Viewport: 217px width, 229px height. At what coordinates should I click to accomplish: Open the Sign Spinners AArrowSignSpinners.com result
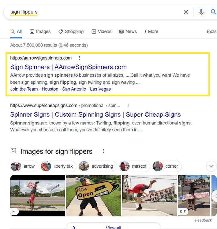click(x=68, y=67)
